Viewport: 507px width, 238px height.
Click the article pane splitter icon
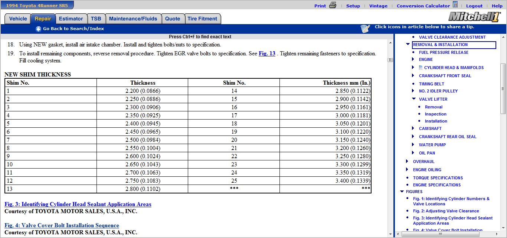(390, 60)
